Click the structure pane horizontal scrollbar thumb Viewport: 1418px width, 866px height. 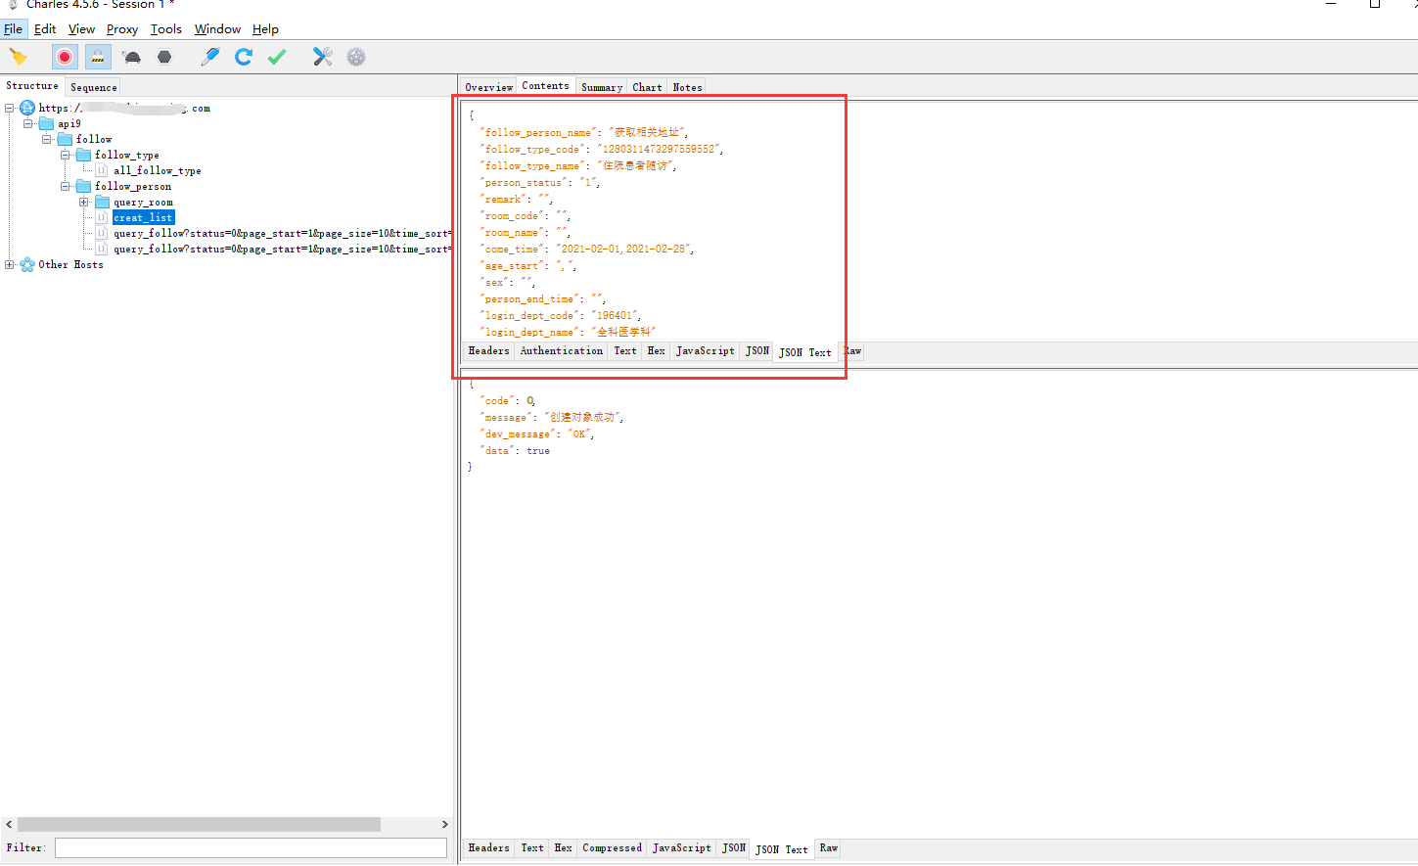point(199,825)
